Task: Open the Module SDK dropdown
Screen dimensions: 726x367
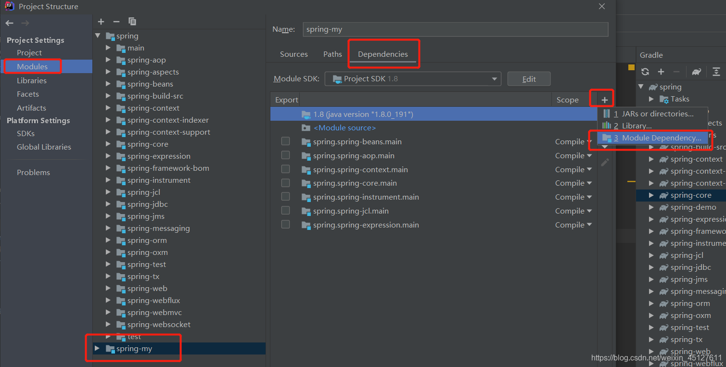Action: click(413, 79)
